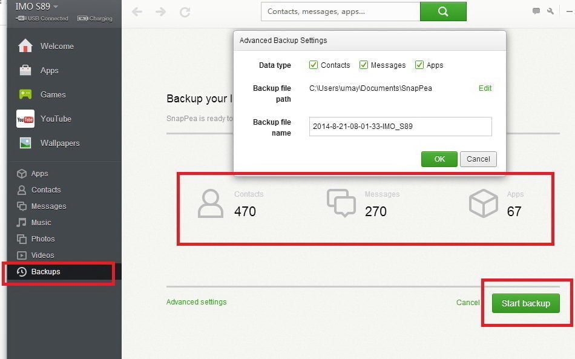
Task: Select the Contacts person icon in sidebar
Action: point(22,190)
